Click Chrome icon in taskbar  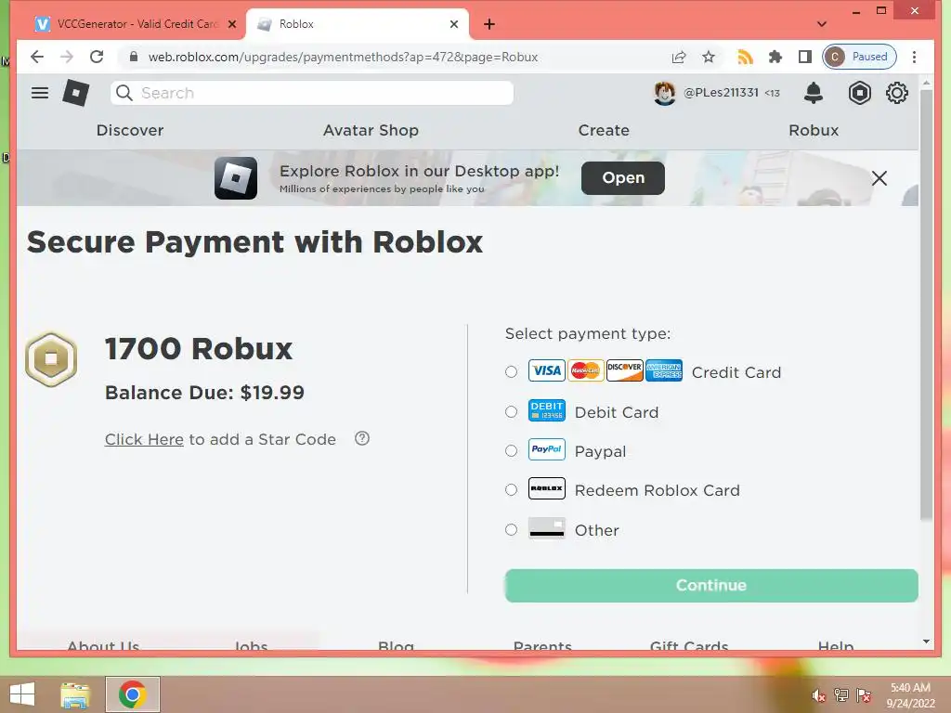coord(132,694)
